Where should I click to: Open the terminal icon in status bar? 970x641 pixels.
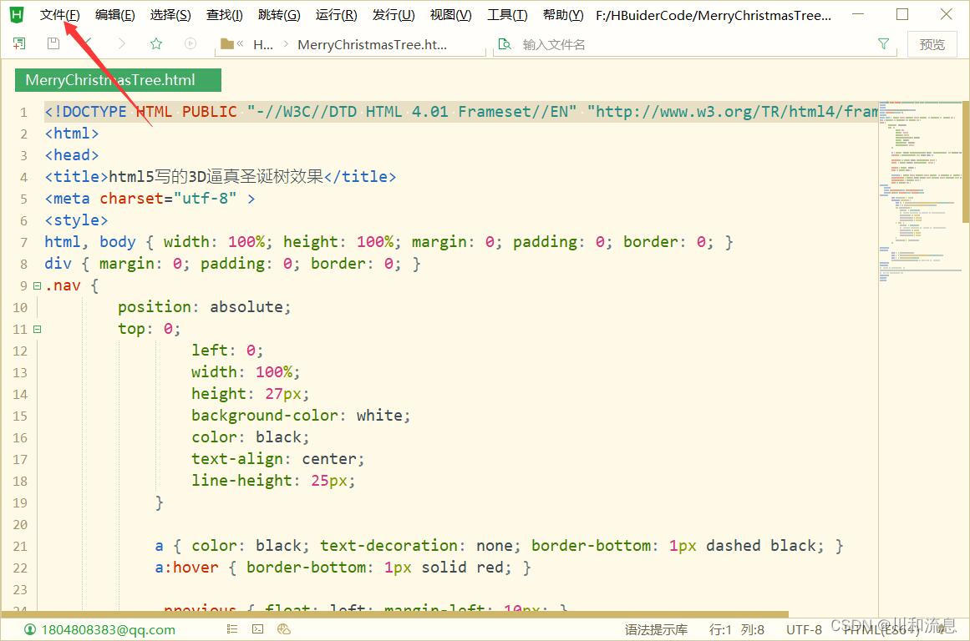258,629
